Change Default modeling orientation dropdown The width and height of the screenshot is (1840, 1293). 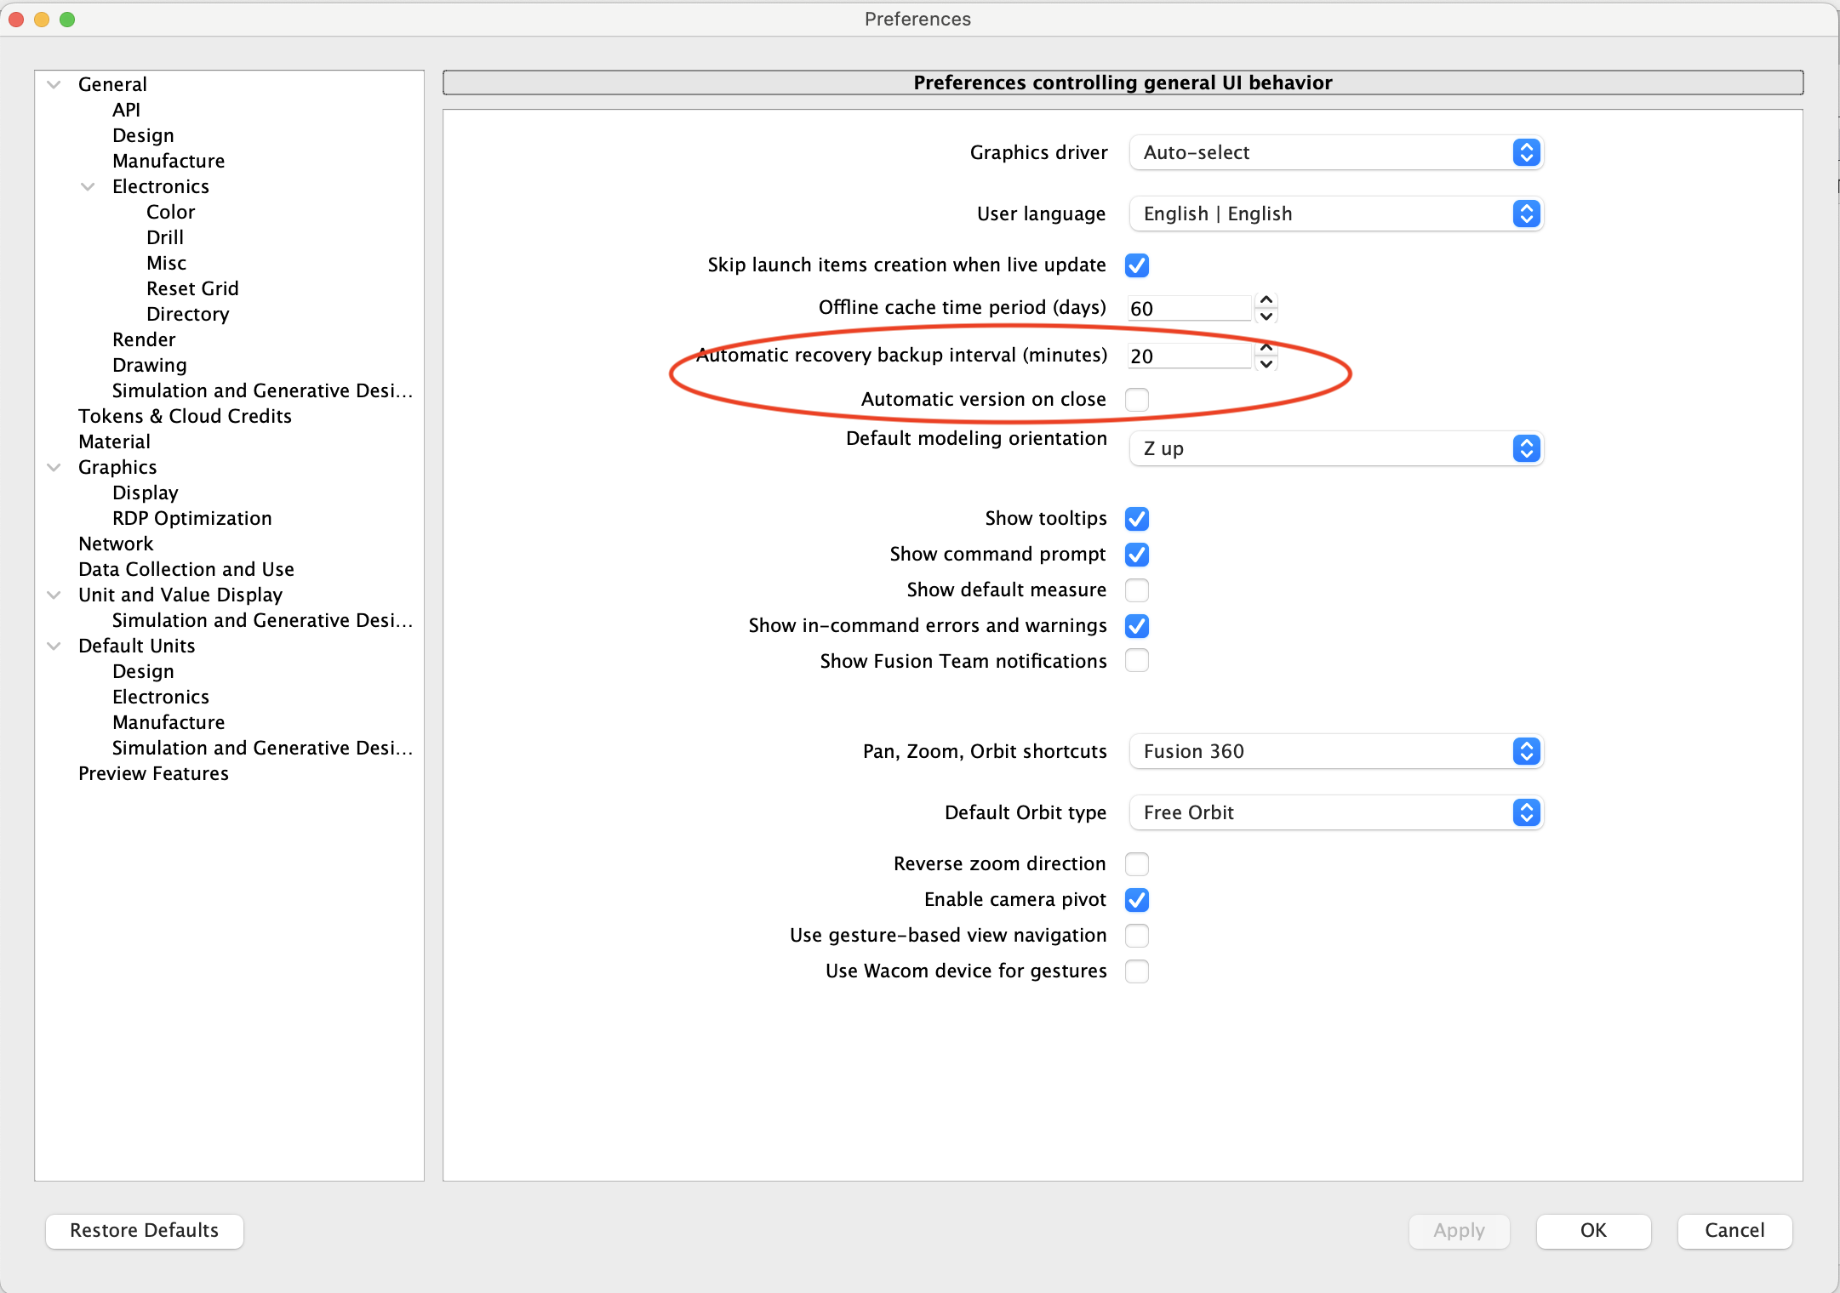pyautogui.click(x=1335, y=448)
